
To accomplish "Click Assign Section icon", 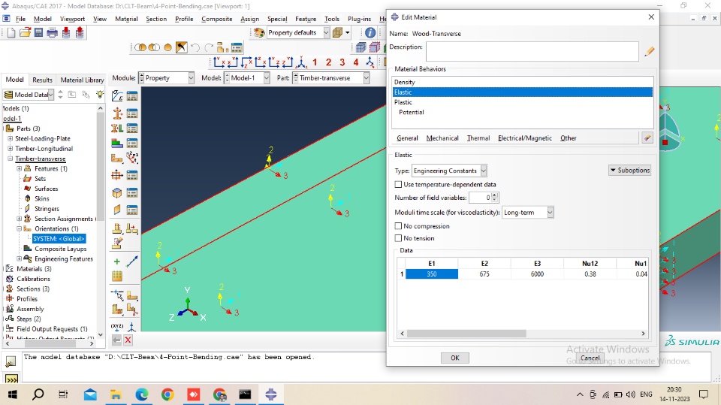I will pos(117,128).
